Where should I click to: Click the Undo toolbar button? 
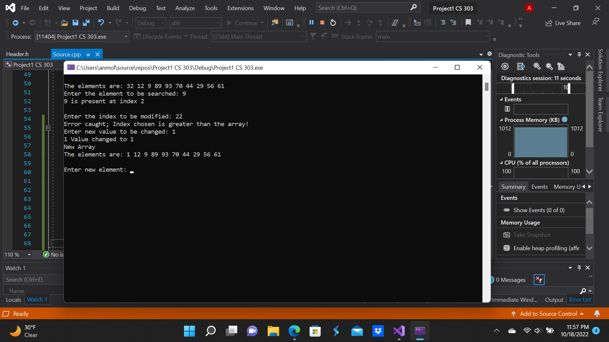(101, 22)
